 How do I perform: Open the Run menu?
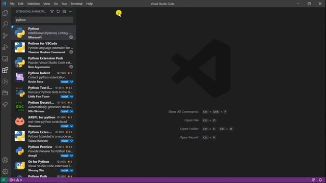[64, 4]
